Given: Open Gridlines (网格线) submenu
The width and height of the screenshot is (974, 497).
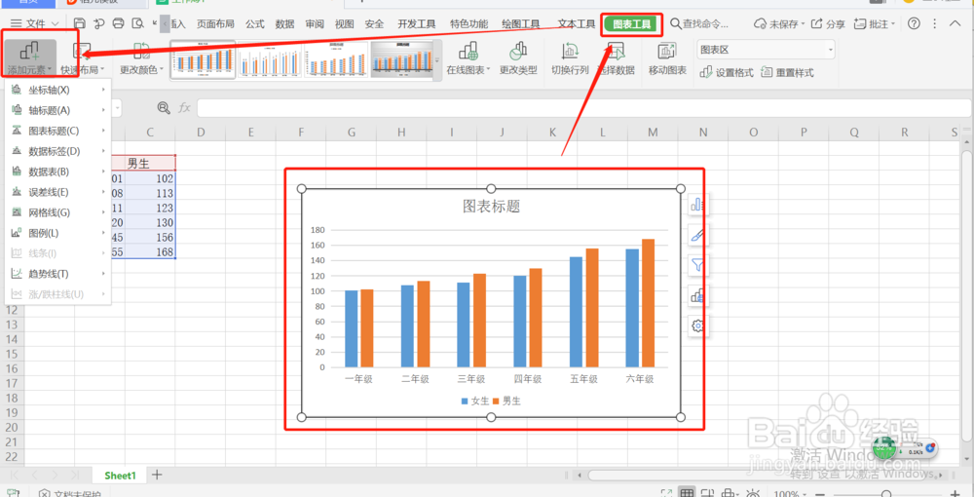Looking at the screenshot, I should coord(57,212).
